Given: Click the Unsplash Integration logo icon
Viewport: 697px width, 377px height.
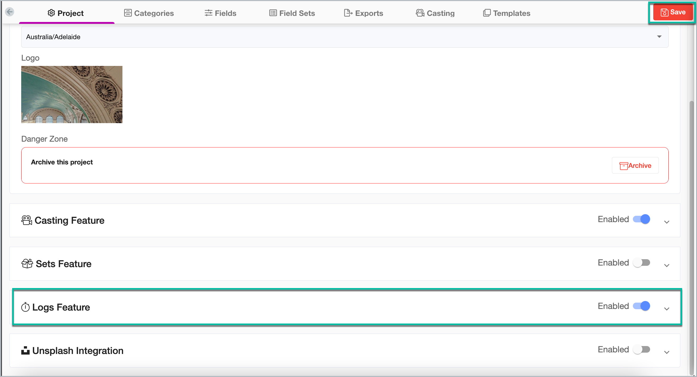Looking at the screenshot, I should pyautogui.click(x=25, y=350).
